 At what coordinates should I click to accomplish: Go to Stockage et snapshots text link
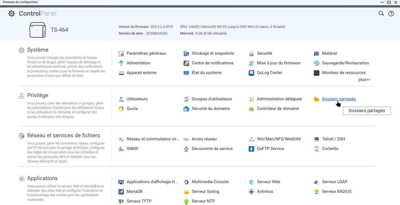coord(213,53)
